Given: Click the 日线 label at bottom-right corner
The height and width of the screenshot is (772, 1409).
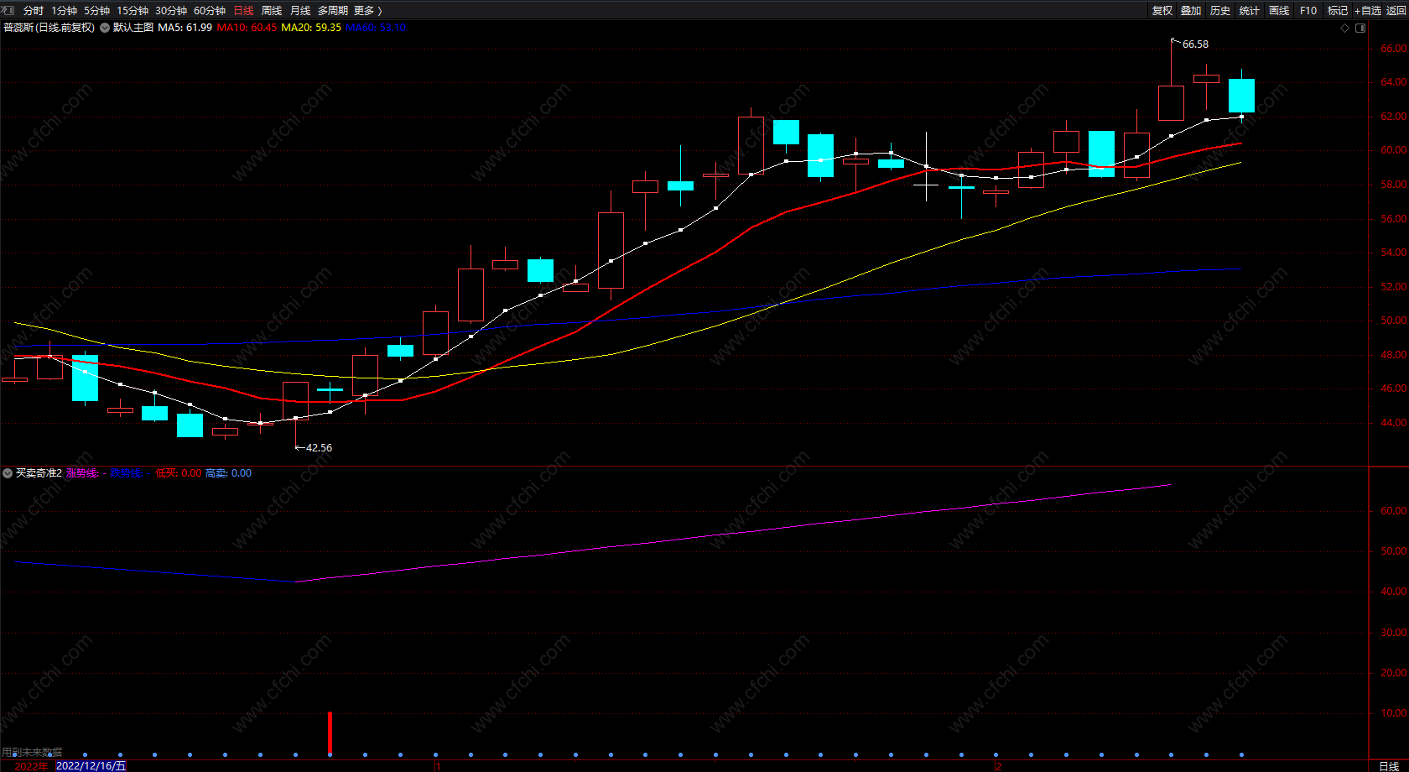Looking at the screenshot, I should pos(1389,766).
